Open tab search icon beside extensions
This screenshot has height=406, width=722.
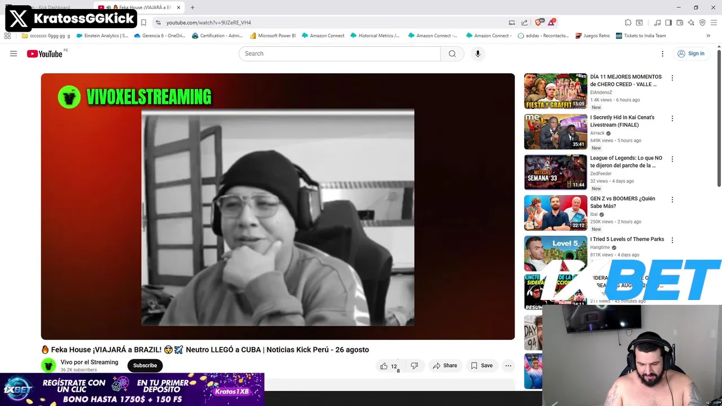[x=639, y=23]
